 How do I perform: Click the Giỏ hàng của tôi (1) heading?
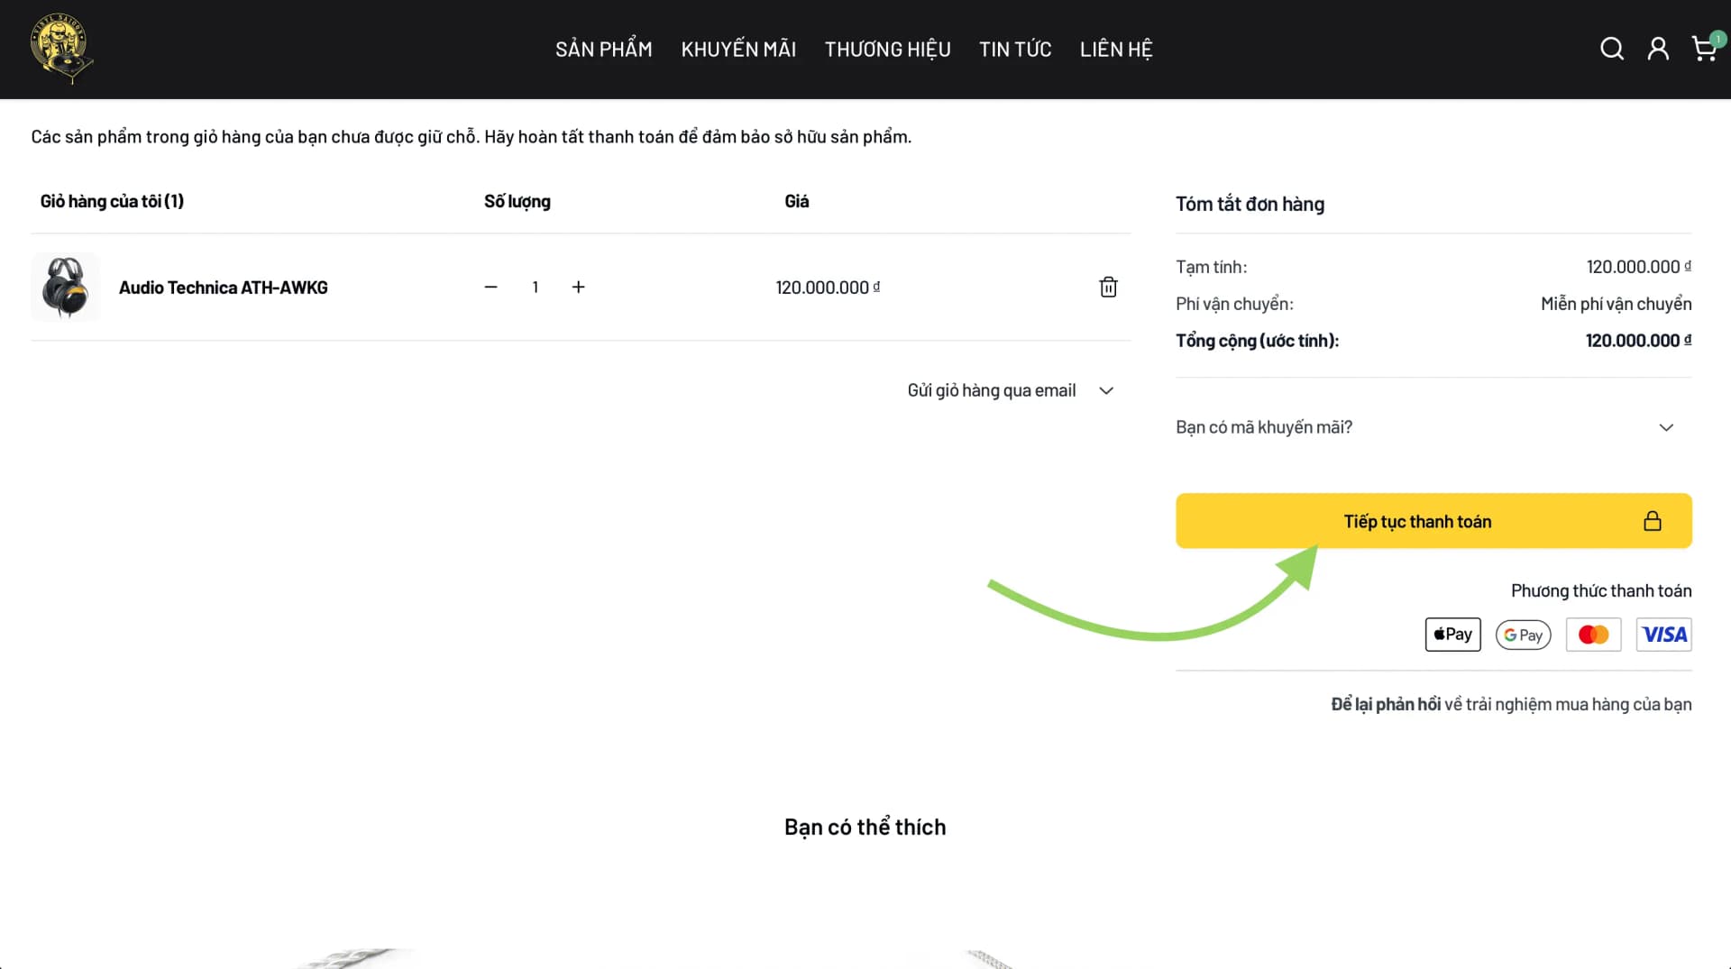pos(112,201)
